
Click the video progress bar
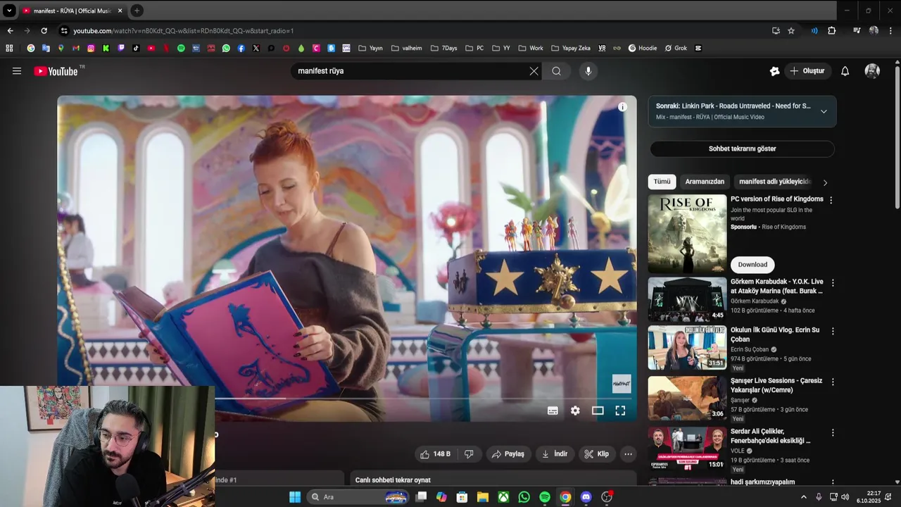(x=422, y=399)
